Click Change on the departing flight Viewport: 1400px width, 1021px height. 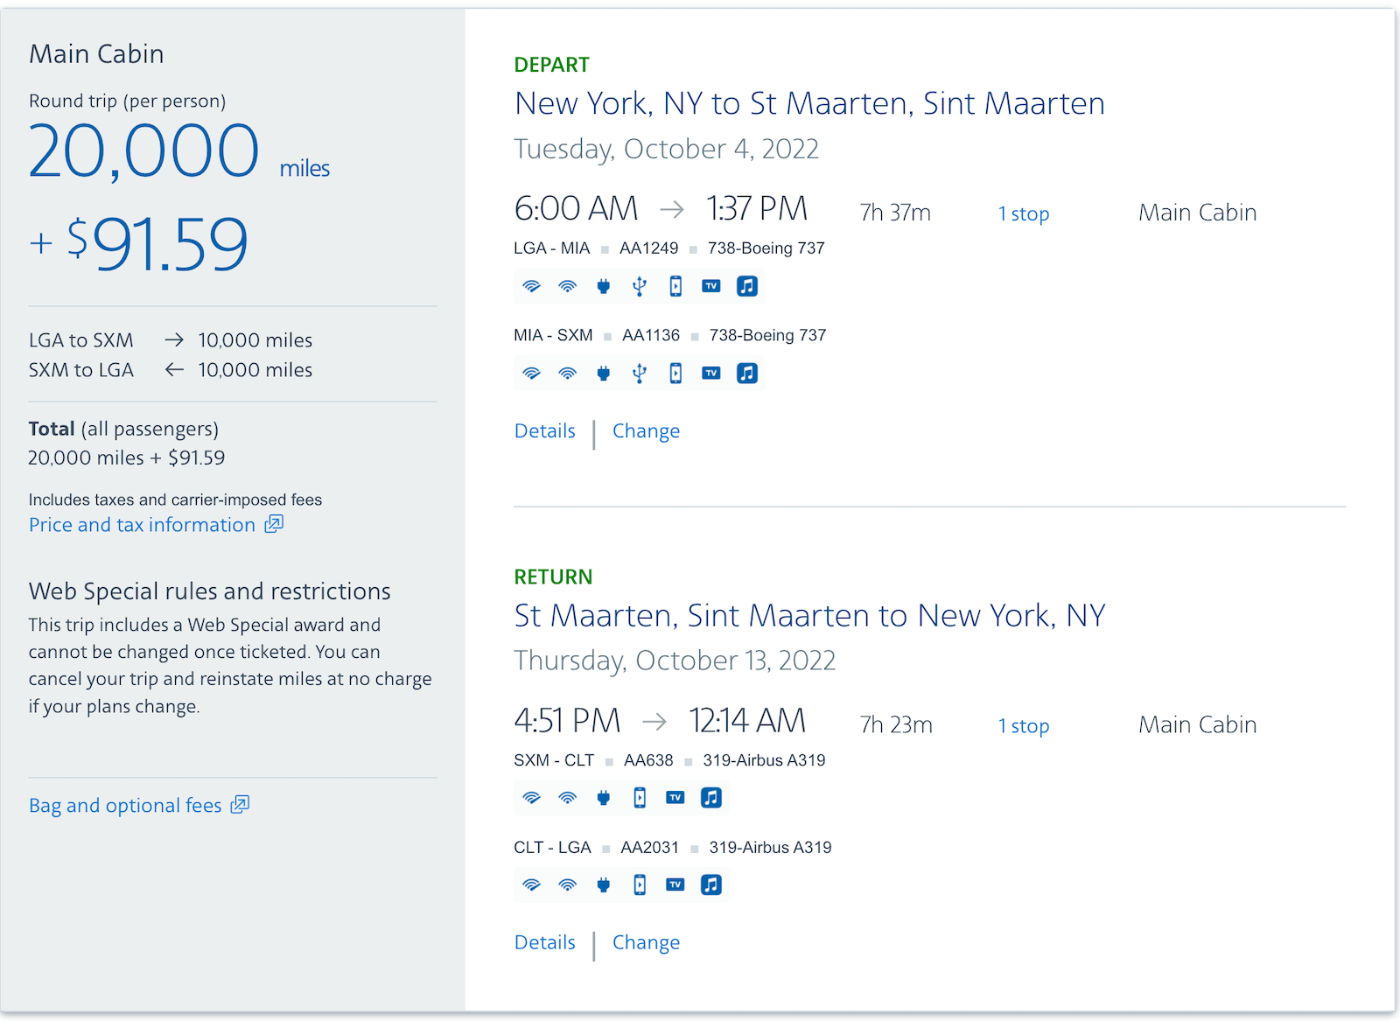point(646,430)
